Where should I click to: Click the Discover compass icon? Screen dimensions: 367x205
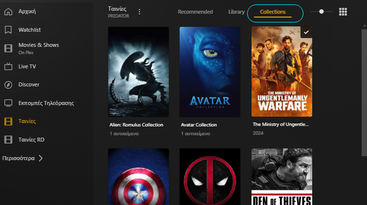click(x=8, y=85)
